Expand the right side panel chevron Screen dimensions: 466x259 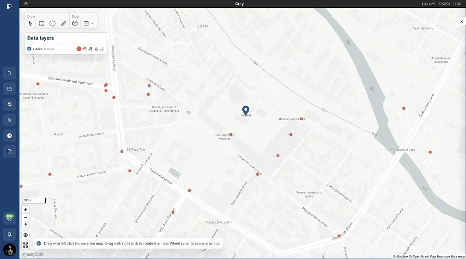click(462, 21)
